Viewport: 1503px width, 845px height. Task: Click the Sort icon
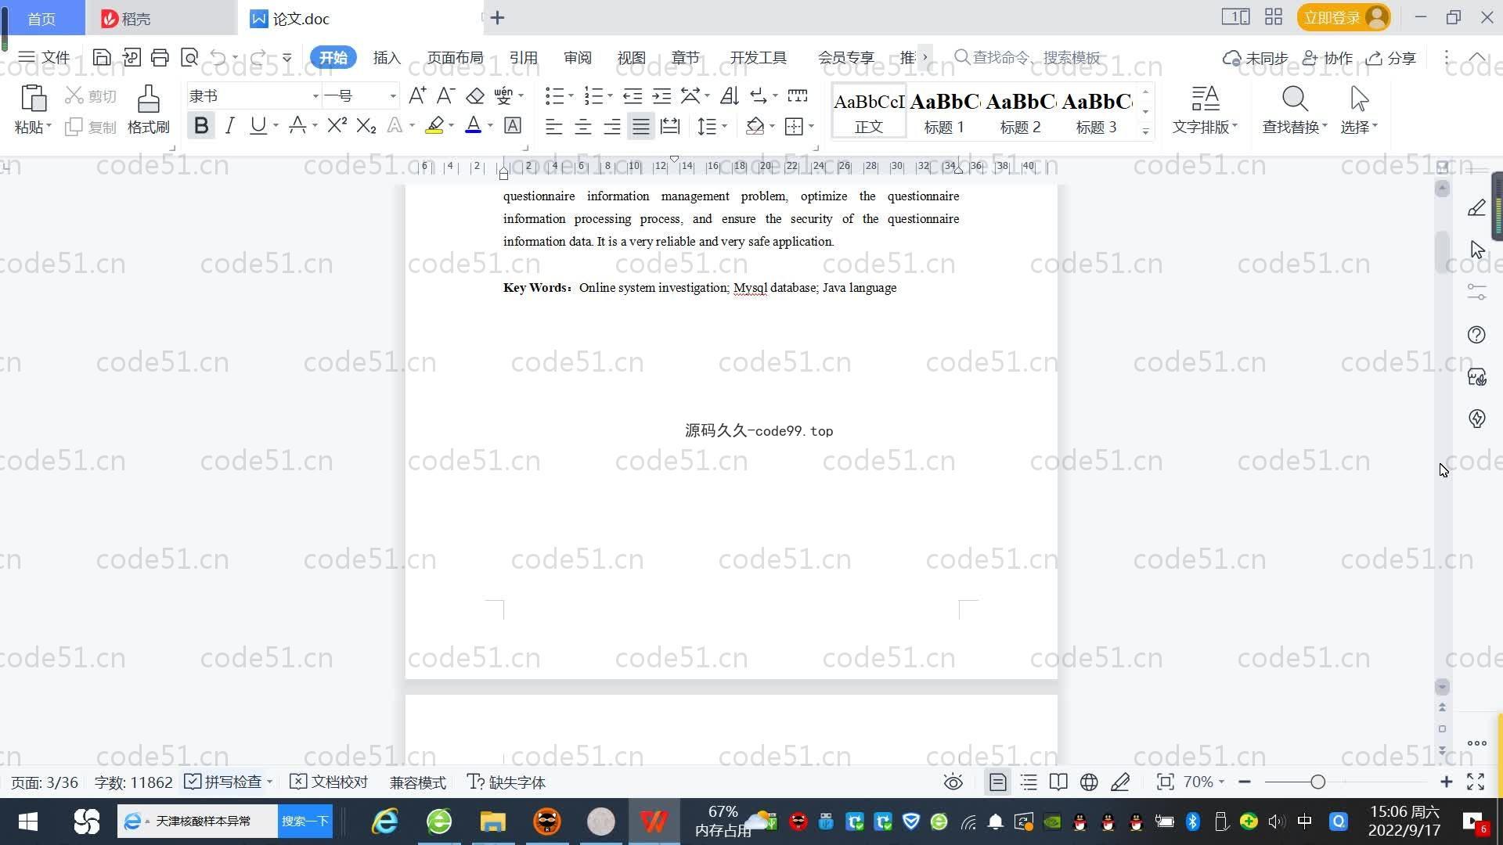(729, 95)
